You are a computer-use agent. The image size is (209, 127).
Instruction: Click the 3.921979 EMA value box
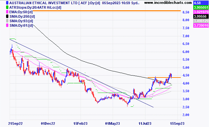coord(201,12)
